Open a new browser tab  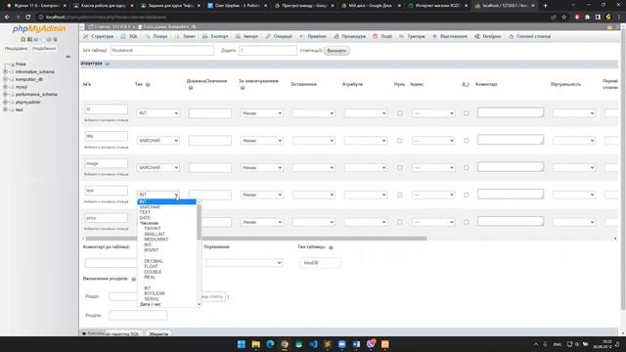(x=546, y=6)
